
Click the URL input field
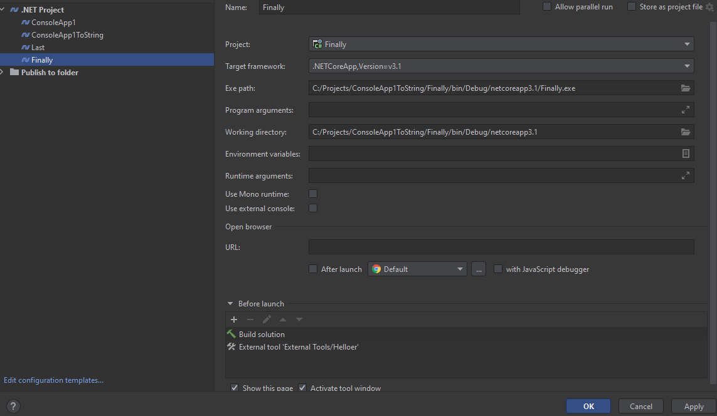(x=501, y=247)
